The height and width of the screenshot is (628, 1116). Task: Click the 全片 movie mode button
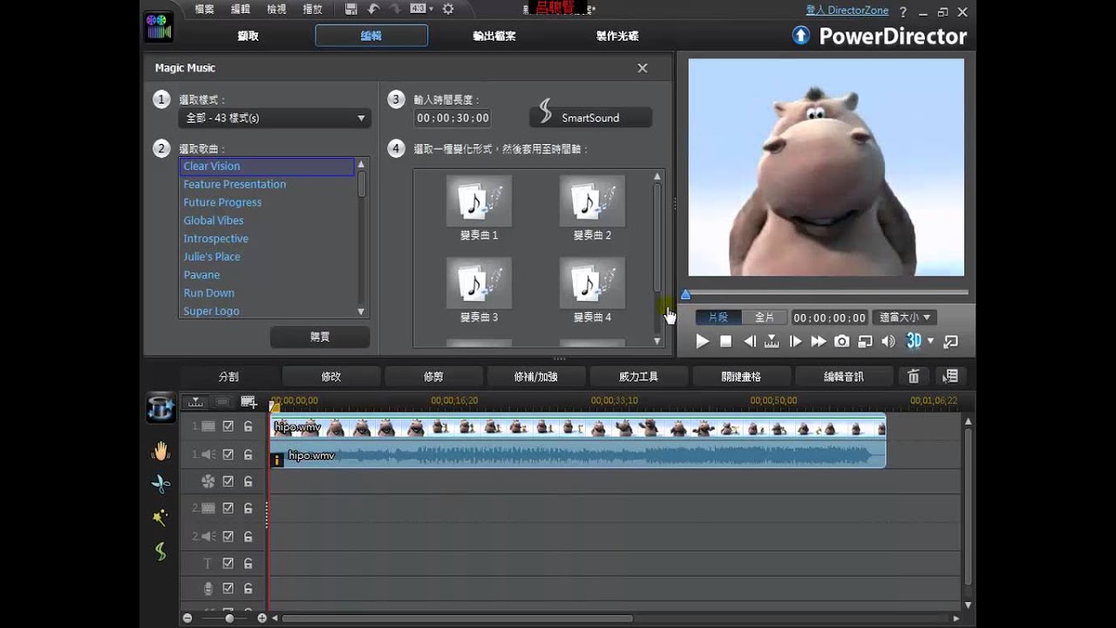click(x=764, y=317)
